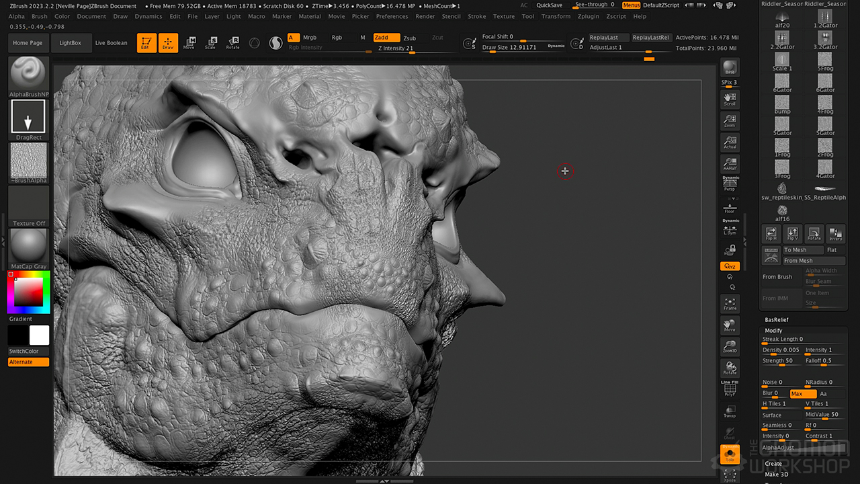The height and width of the screenshot is (484, 860).
Task: Click the PolyF line fill icon
Action: [x=730, y=389]
